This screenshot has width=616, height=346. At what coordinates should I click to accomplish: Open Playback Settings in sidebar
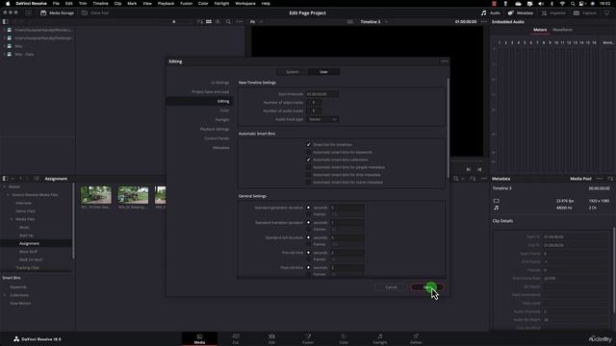tap(214, 129)
